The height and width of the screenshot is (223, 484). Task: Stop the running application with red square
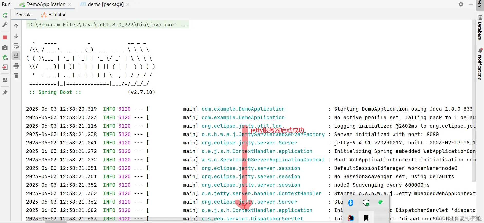pyautogui.click(x=5, y=37)
